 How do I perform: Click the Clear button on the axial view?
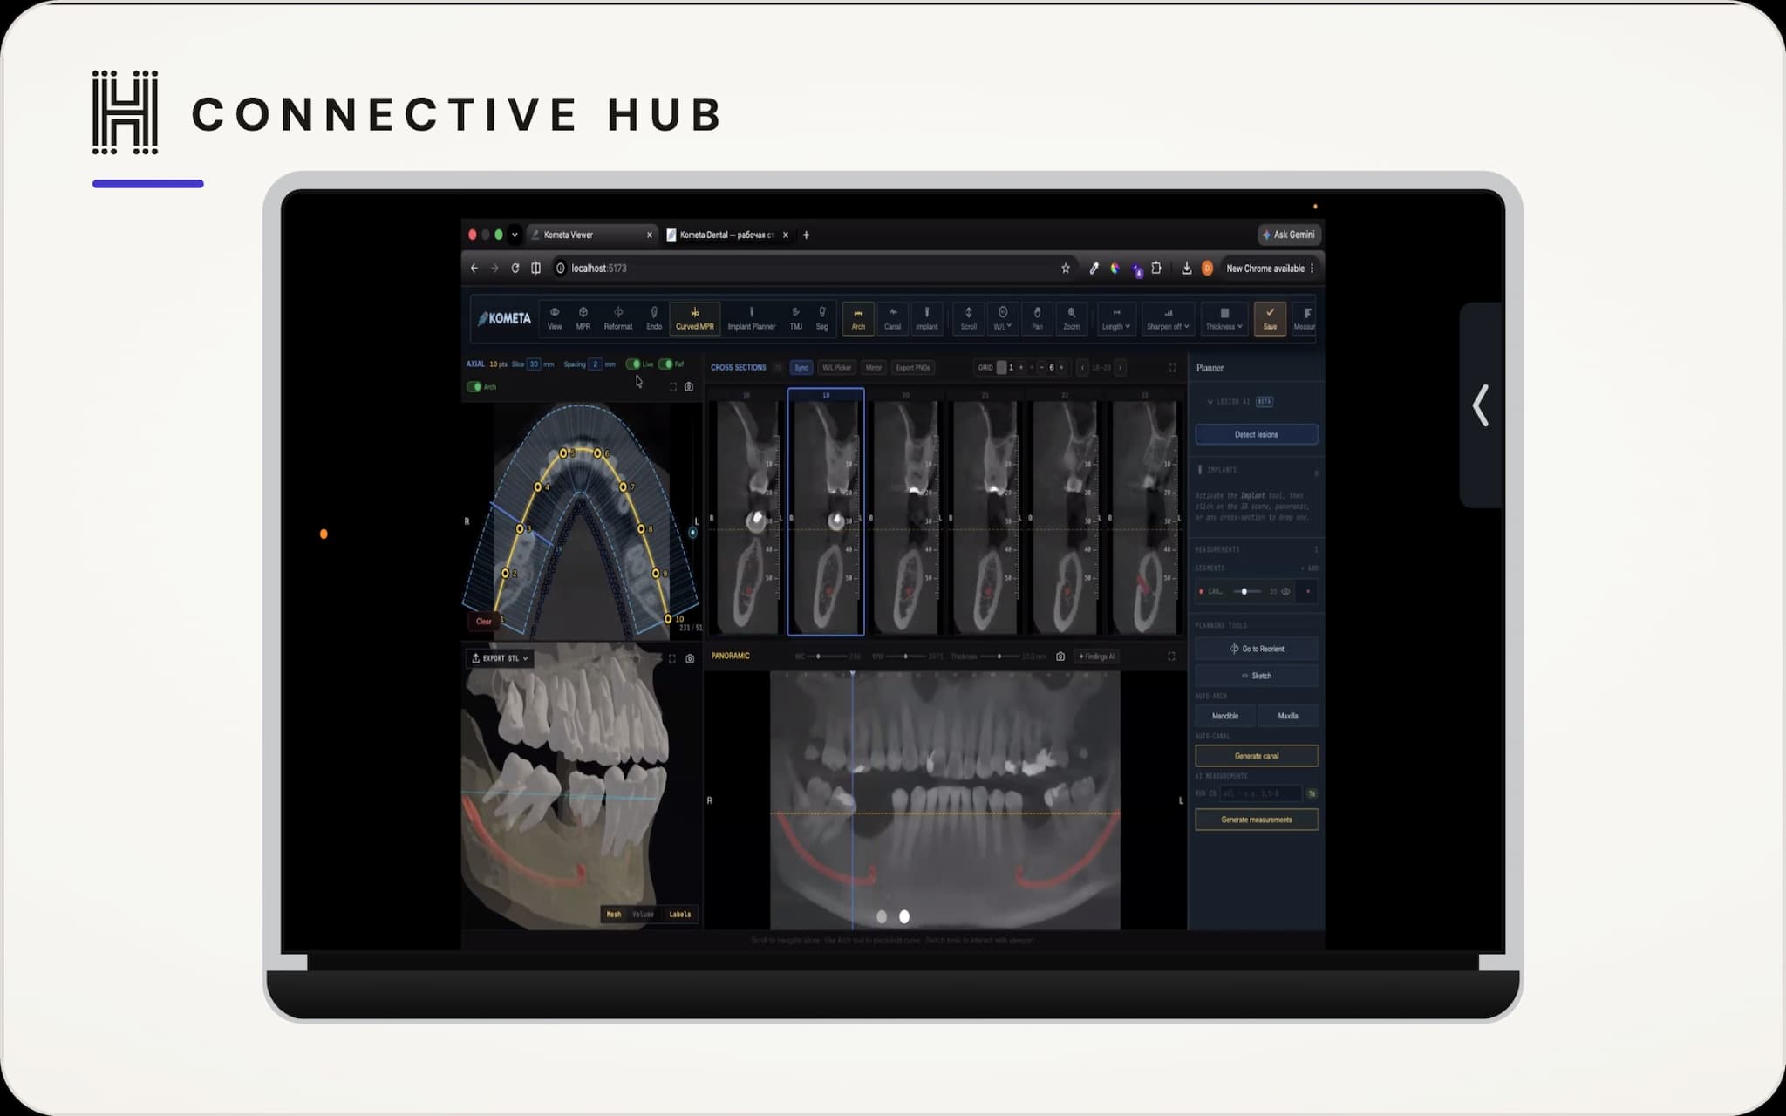(x=484, y=622)
